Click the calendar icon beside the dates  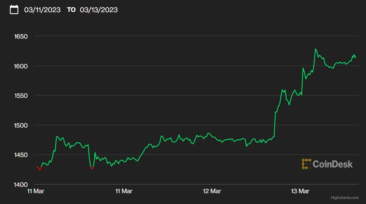[14, 10]
